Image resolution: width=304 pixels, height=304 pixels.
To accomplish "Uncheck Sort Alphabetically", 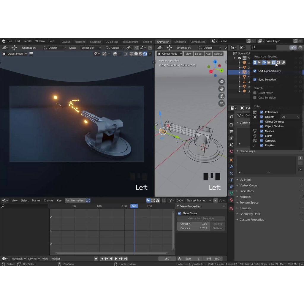I will click(255, 71).
